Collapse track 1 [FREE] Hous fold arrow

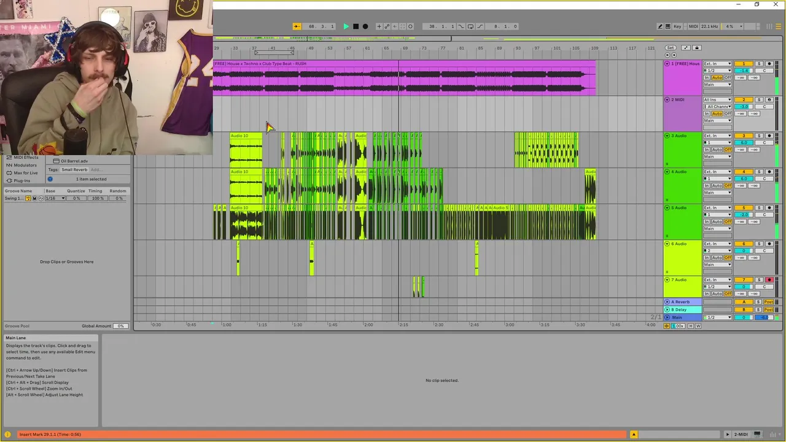667,64
